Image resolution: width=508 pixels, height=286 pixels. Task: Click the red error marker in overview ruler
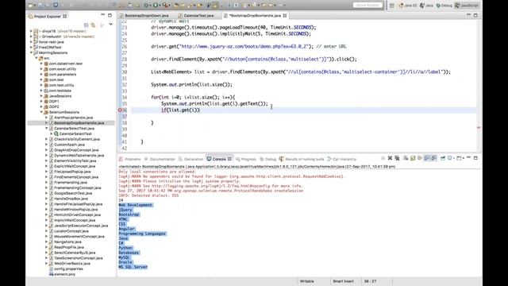pyautogui.click(x=479, y=128)
